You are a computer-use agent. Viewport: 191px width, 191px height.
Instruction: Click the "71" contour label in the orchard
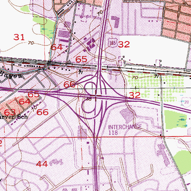pyautogui.click(x=157, y=76)
